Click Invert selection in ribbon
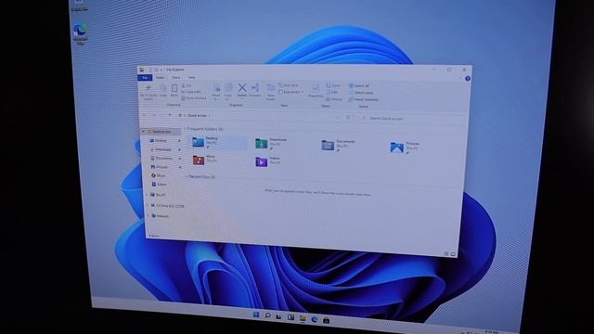The width and height of the screenshot is (594, 334). 364,99
